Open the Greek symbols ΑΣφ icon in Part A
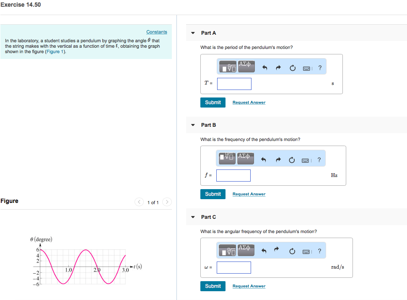Screen dimensions: 407x300 246,66
